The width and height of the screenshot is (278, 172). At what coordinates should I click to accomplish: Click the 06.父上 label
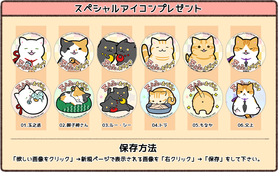pos(246,125)
